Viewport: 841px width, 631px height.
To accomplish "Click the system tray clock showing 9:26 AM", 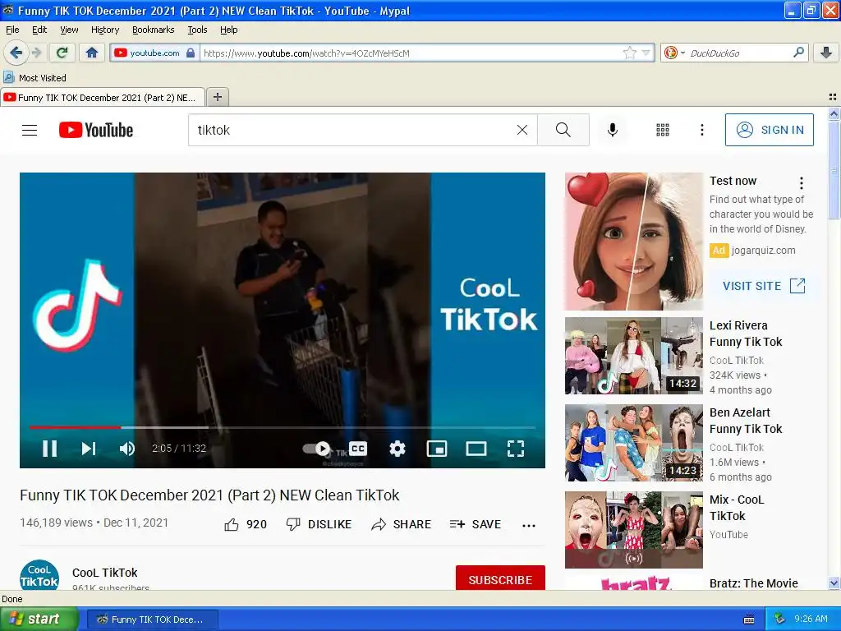I will click(x=811, y=619).
